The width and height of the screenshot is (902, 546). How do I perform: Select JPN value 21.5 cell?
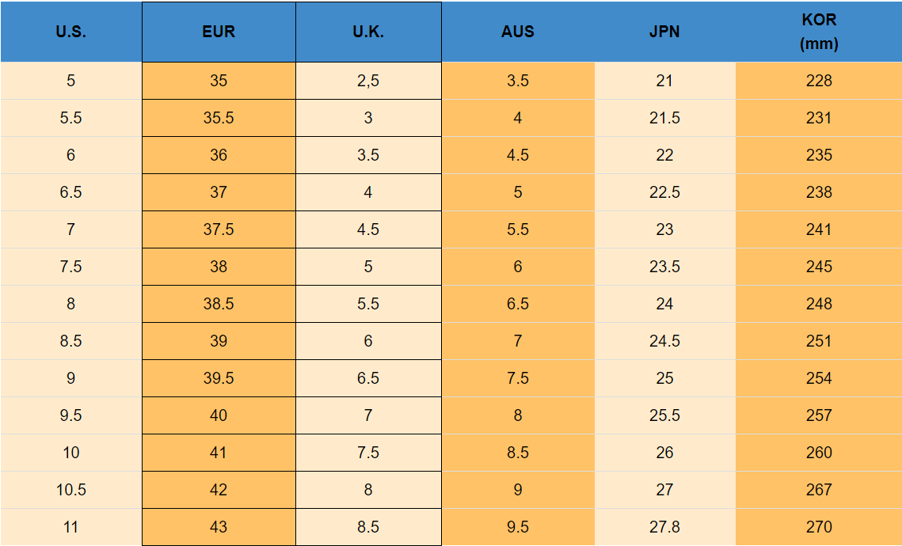click(x=664, y=118)
